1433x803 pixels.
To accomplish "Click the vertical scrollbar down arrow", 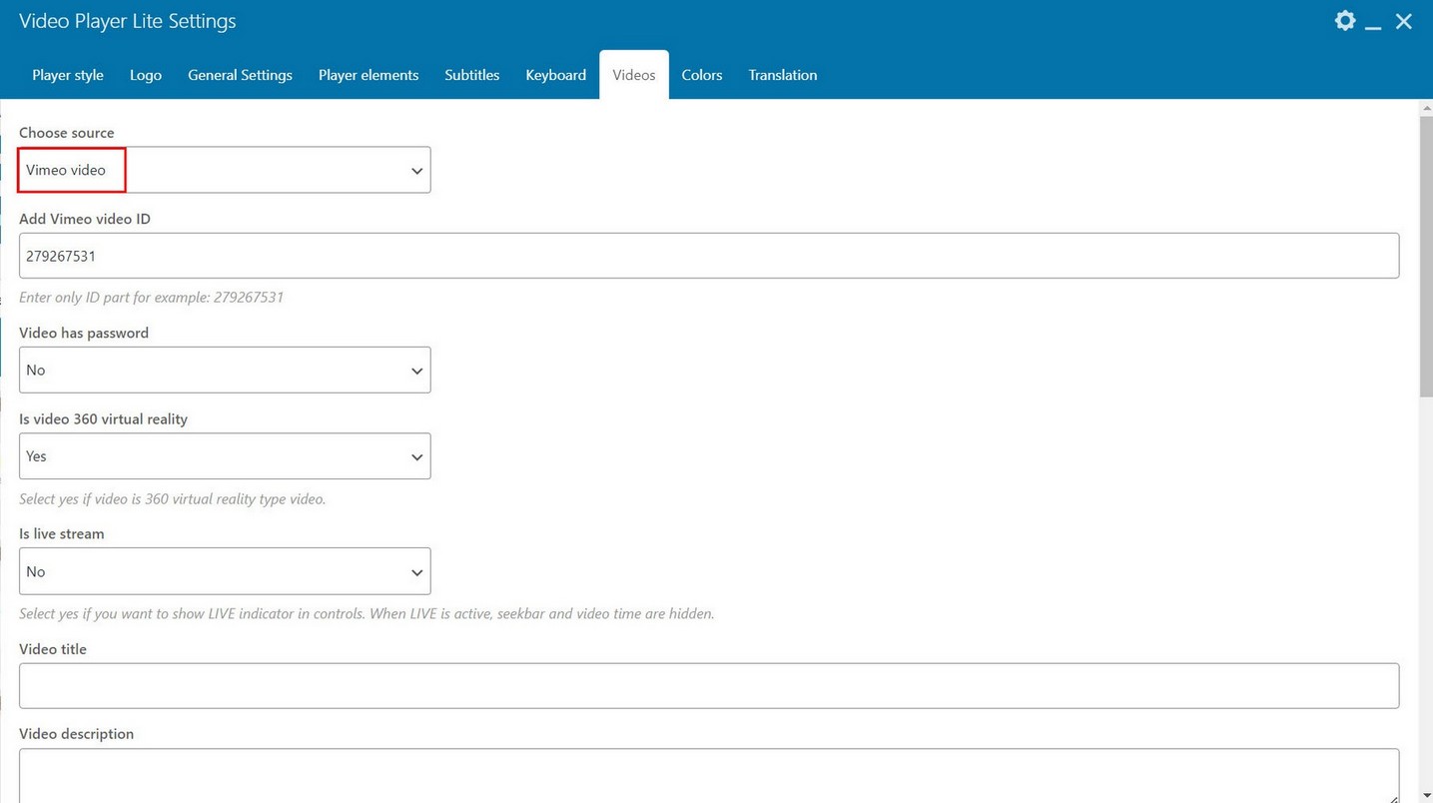I will 1425,795.
